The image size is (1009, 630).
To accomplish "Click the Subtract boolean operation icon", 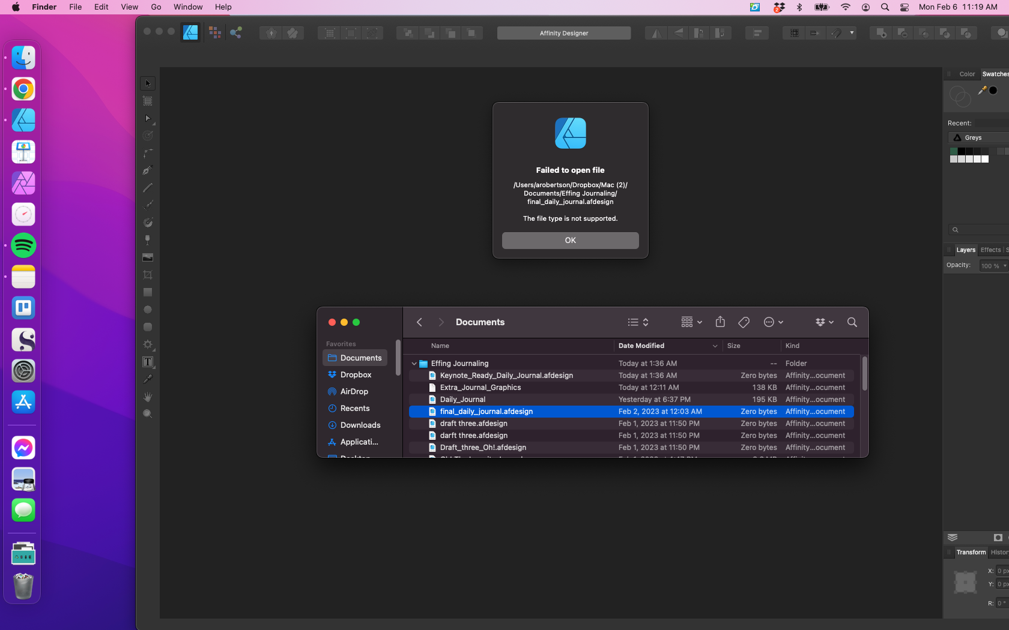I will (x=902, y=33).
